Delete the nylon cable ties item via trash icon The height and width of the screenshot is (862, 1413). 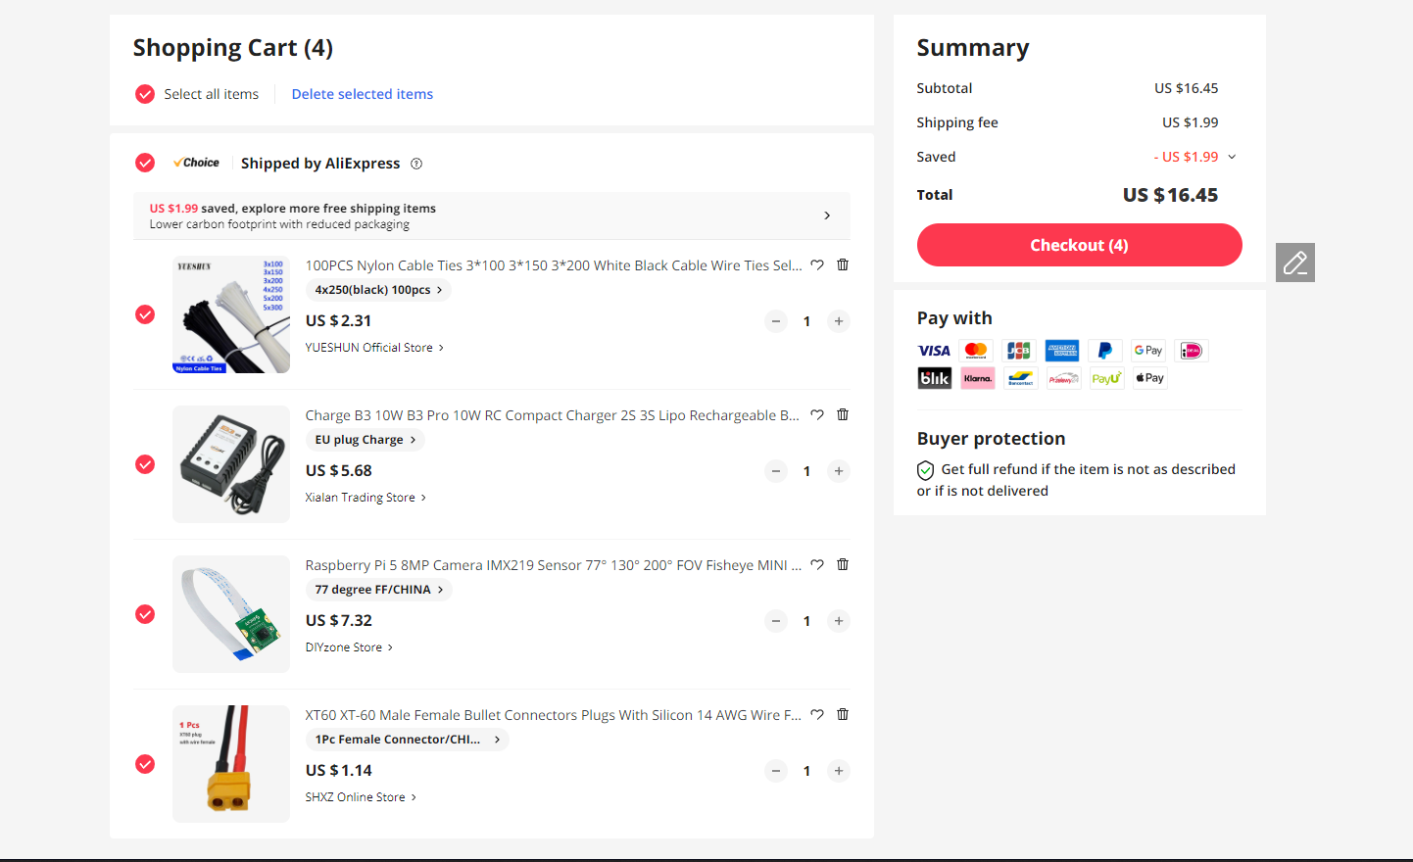coord(843,264)
